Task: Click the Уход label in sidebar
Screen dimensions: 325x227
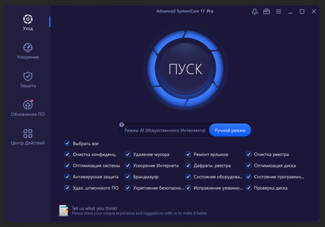Action: coord(28,28)
